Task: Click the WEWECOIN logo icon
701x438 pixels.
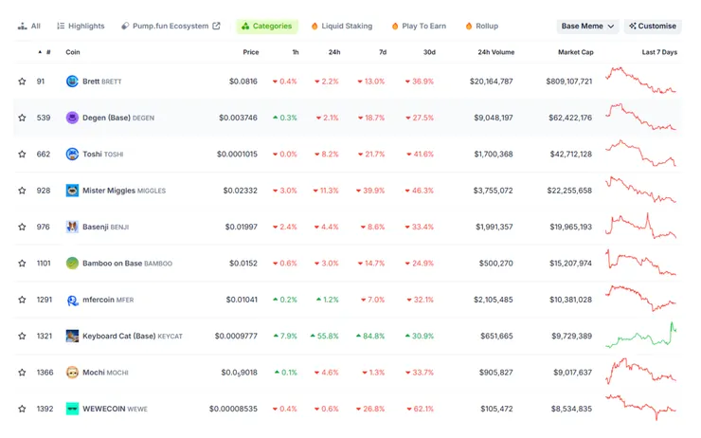Action: (72, 409)
